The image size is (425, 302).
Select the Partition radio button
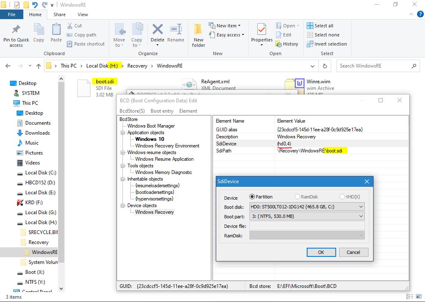click(x=252, y=197)
